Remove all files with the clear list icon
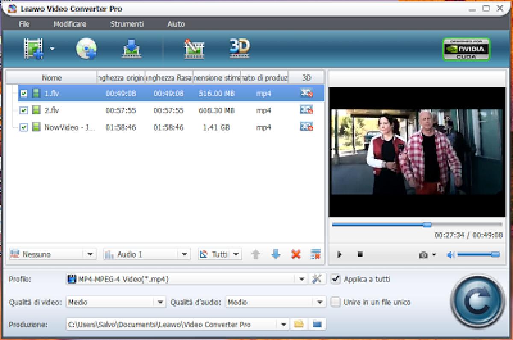 [x=315, y=254]
